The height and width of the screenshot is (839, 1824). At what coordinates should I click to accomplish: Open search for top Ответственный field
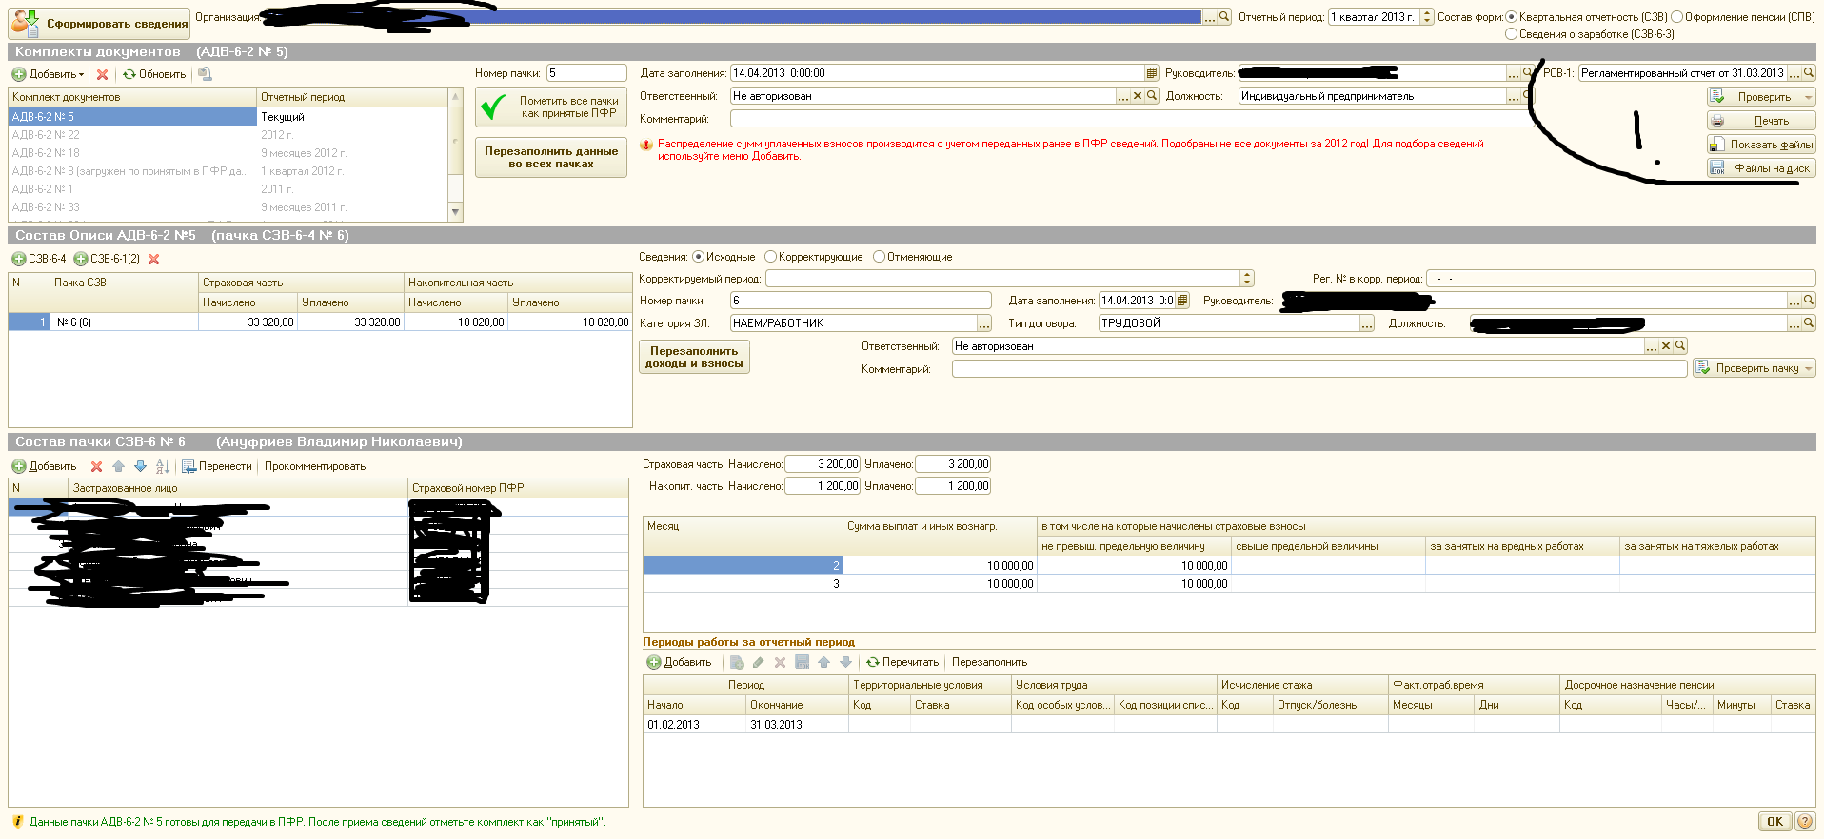pos(1152,96)
